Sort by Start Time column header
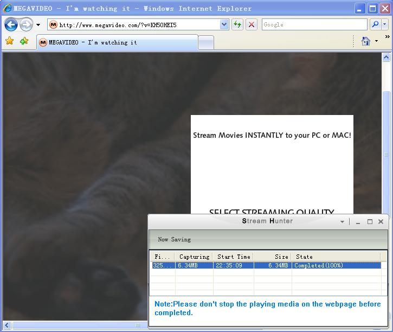393x332 pixels. (x=234, y=257)
